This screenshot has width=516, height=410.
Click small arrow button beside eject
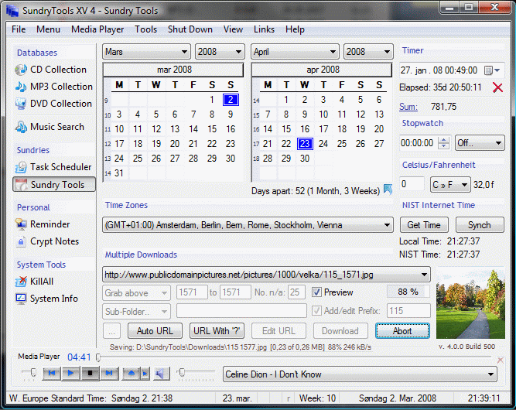pyautogui.click(x=145, y=374)
